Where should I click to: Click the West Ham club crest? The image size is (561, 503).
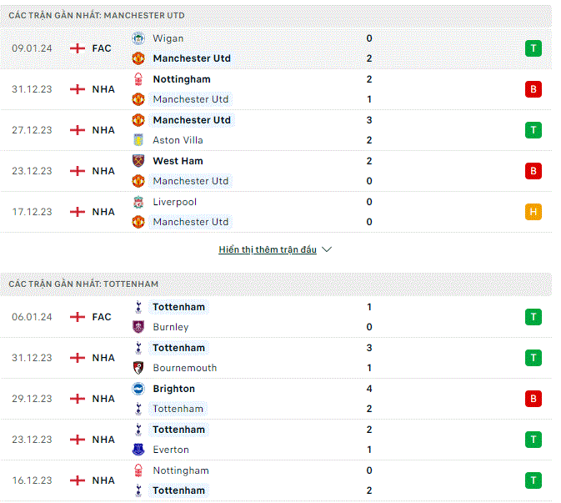(x=138, y=161)
